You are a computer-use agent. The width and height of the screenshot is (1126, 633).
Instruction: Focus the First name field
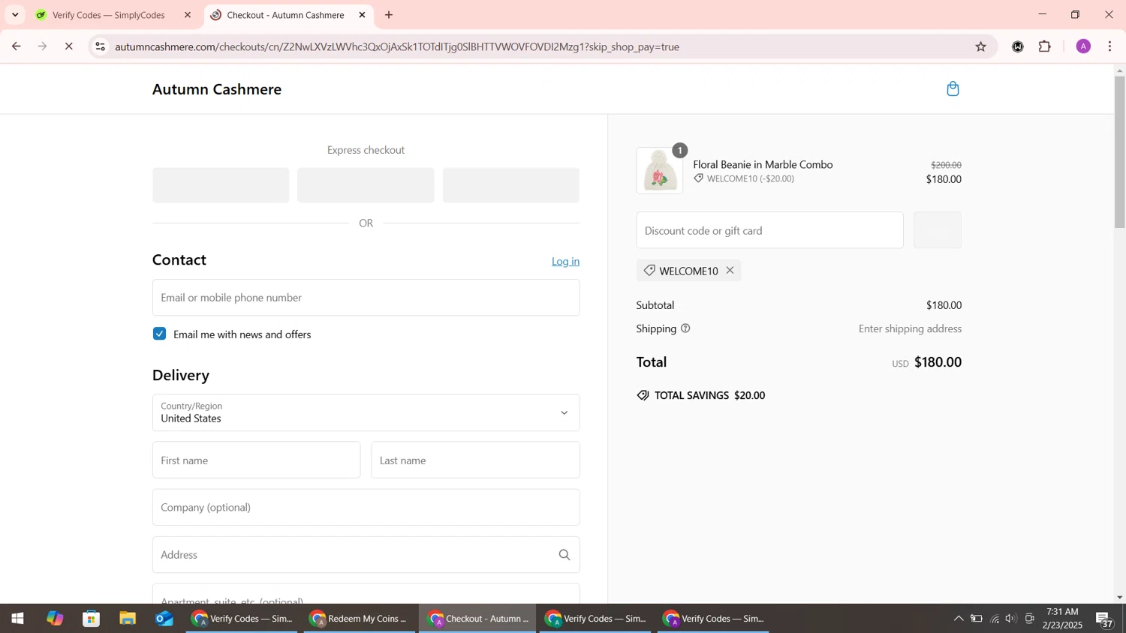256,460
